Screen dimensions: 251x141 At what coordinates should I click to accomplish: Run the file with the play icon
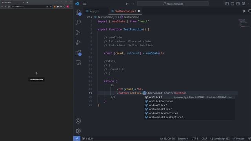point(244,11)
